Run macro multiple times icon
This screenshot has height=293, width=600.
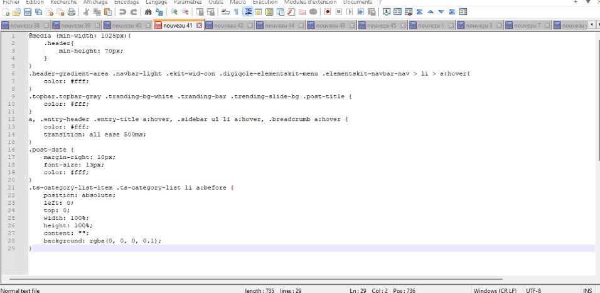click(360, 12)
